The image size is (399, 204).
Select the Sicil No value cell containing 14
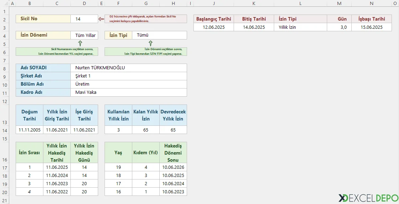tap(84, 19)
